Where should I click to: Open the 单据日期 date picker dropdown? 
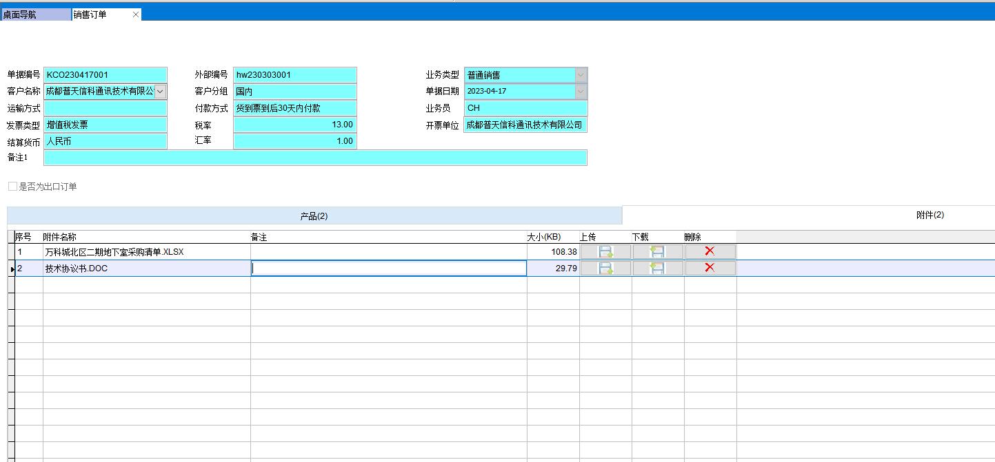(x=581, y=91)
